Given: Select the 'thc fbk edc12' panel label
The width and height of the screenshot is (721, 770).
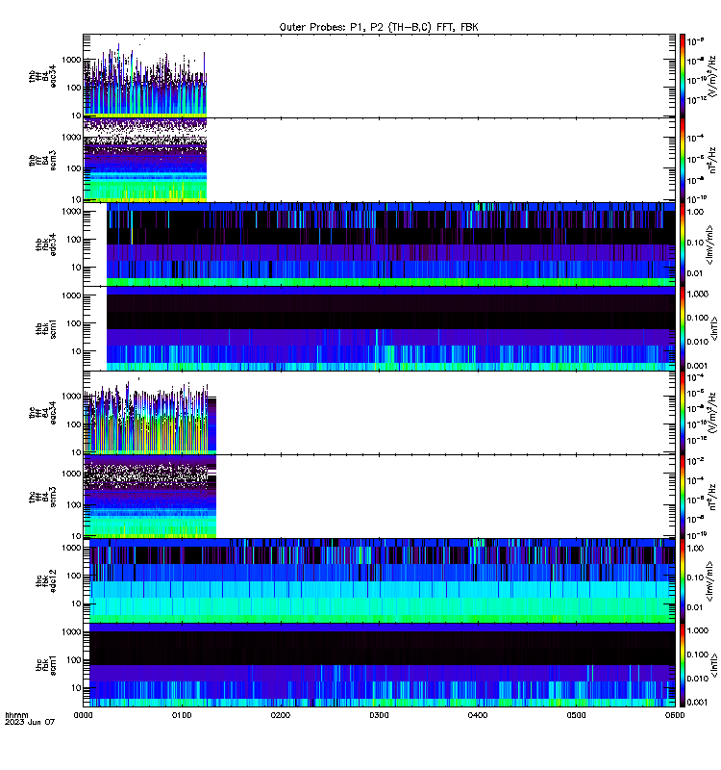Looking at the screenshot, I should 46,580.
